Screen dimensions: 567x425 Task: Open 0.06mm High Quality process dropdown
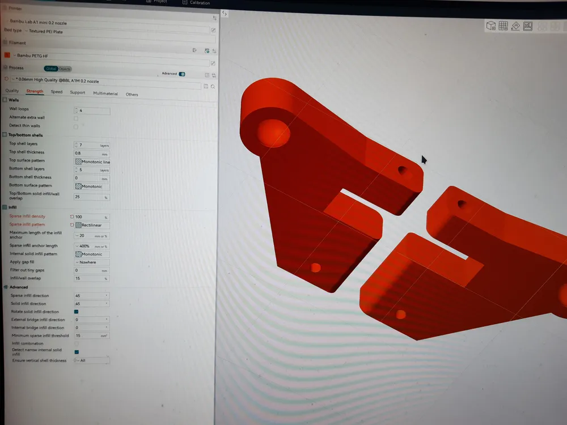pos(105,82)
